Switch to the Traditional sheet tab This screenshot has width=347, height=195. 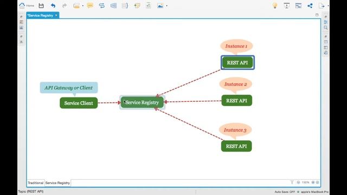(x=35, y=183)
